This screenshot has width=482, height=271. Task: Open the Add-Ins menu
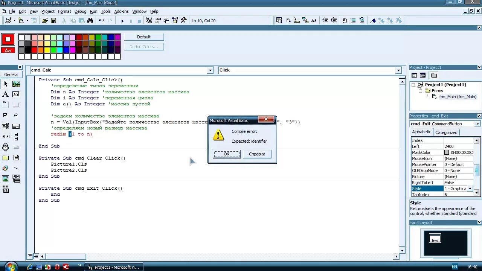121,11
